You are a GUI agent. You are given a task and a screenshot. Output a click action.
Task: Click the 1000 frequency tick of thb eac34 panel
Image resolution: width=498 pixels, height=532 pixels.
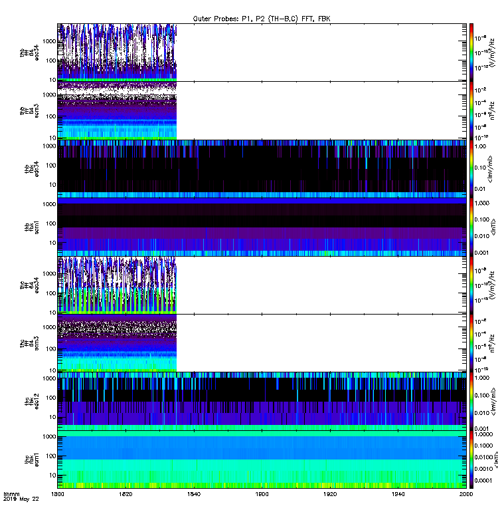49,41
